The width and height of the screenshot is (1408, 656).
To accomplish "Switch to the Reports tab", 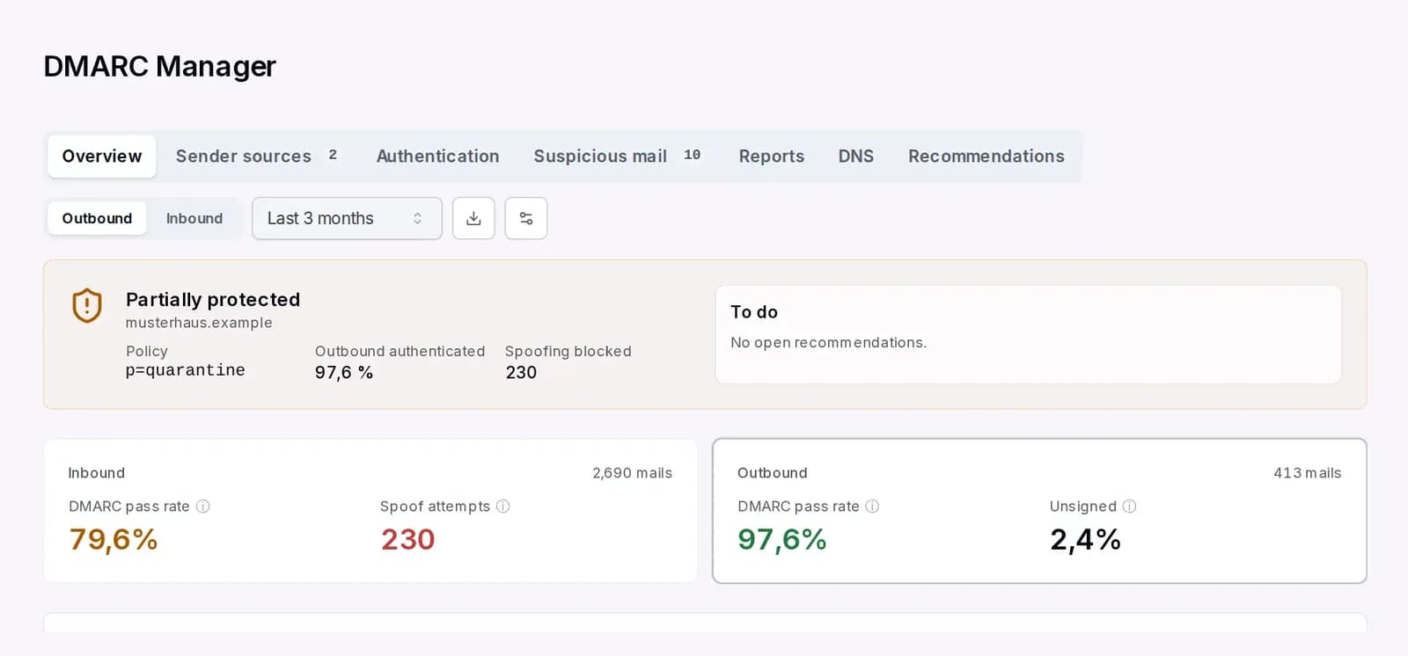I will (772, 157).
